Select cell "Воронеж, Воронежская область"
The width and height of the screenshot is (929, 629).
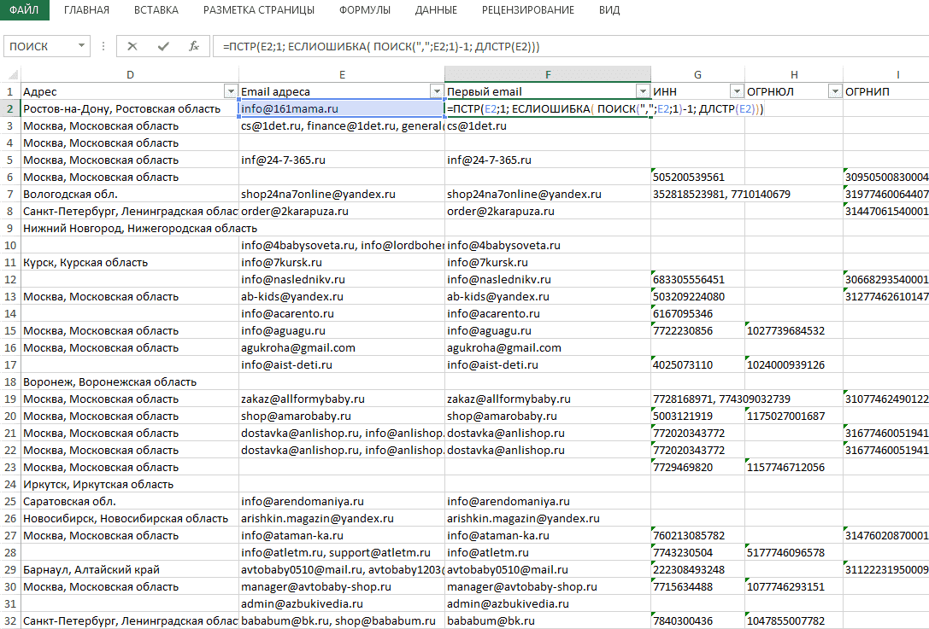pyautogui.click(x=130, y=382)
